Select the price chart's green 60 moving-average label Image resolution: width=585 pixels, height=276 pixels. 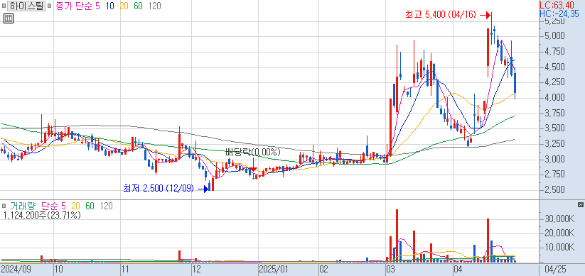click(x=138, y=6)
